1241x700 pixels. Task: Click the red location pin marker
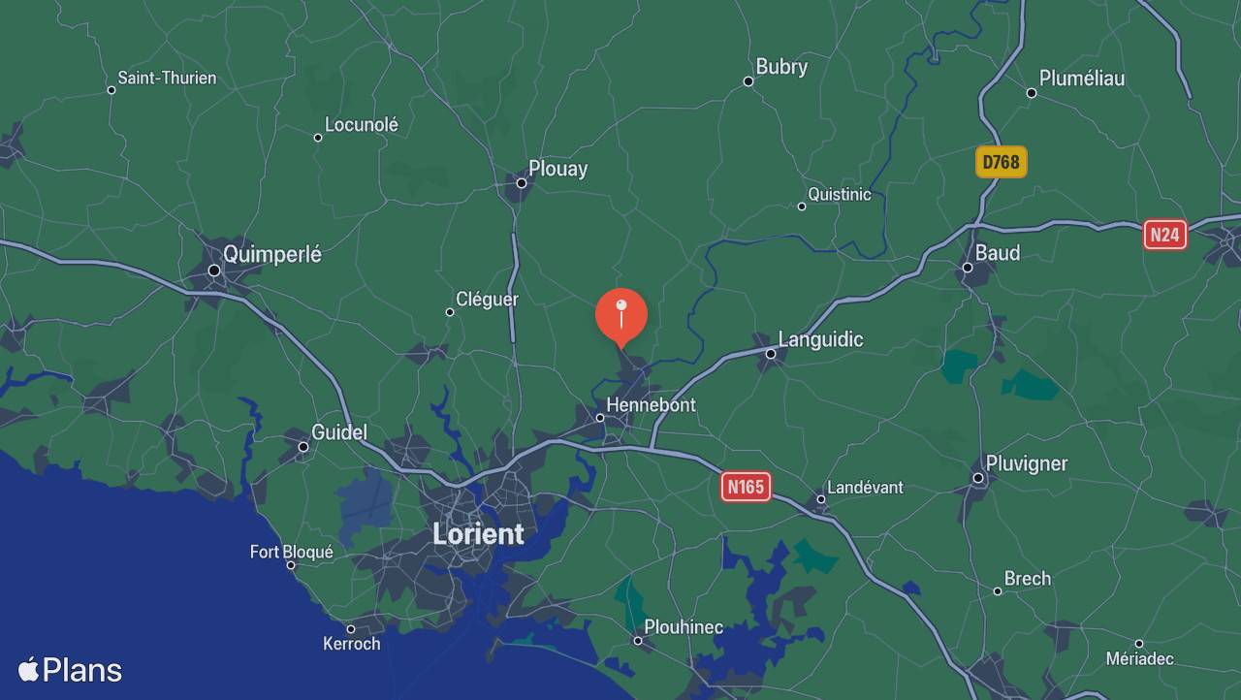(x=621, y=318)
